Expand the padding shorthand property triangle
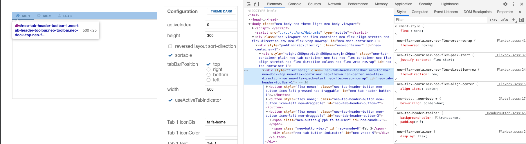The height and width of the screenshot is (144, 526). pyautogui.click(x=418, y=122)
